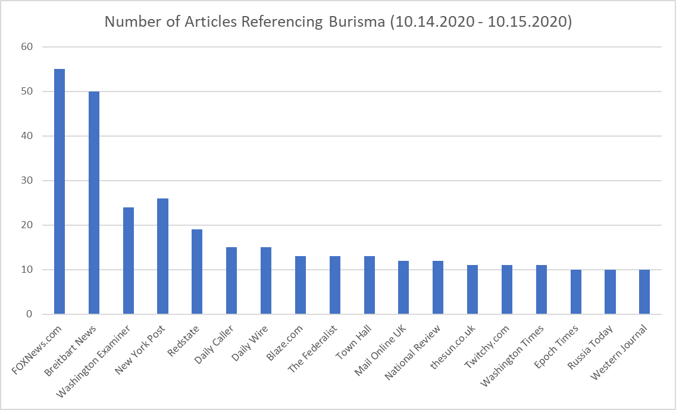Click the New York Post axis label
Image resolution: width=676 pixels, height=410 pixels.
pos(140,350)
